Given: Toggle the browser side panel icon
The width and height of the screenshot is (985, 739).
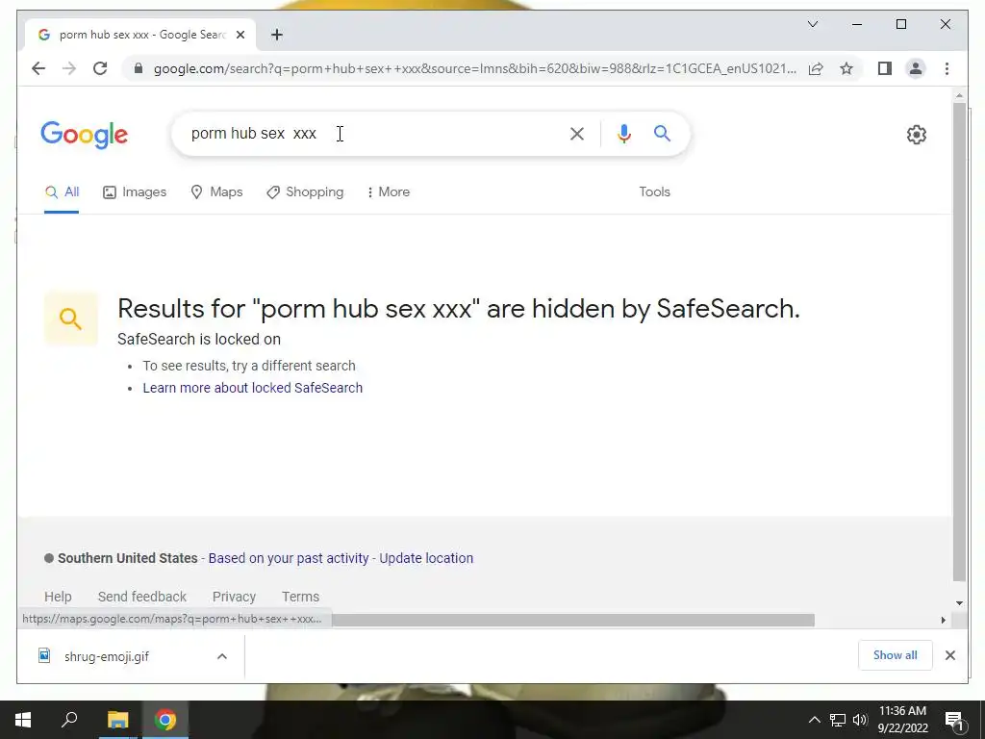Looking at the screenshot, I should [x=885, y=68].
